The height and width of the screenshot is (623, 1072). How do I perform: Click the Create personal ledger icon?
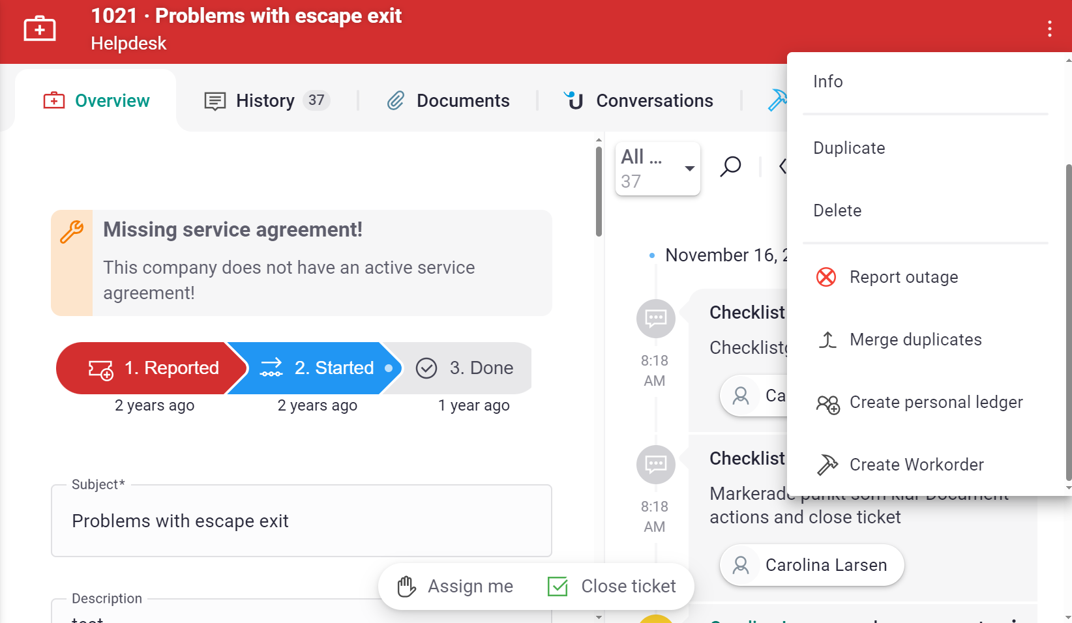tap(827, 404)
